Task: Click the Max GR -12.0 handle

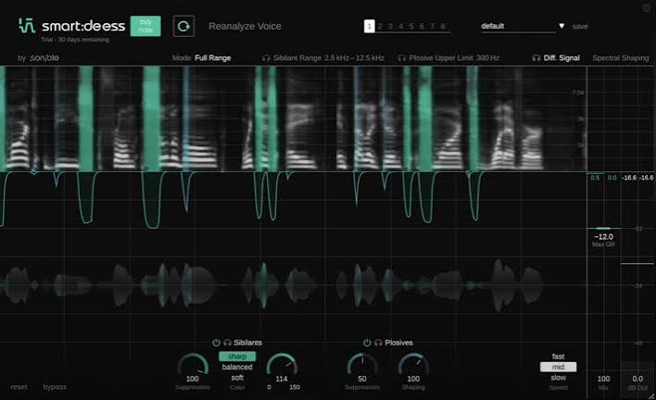Action: coord(603,228)
